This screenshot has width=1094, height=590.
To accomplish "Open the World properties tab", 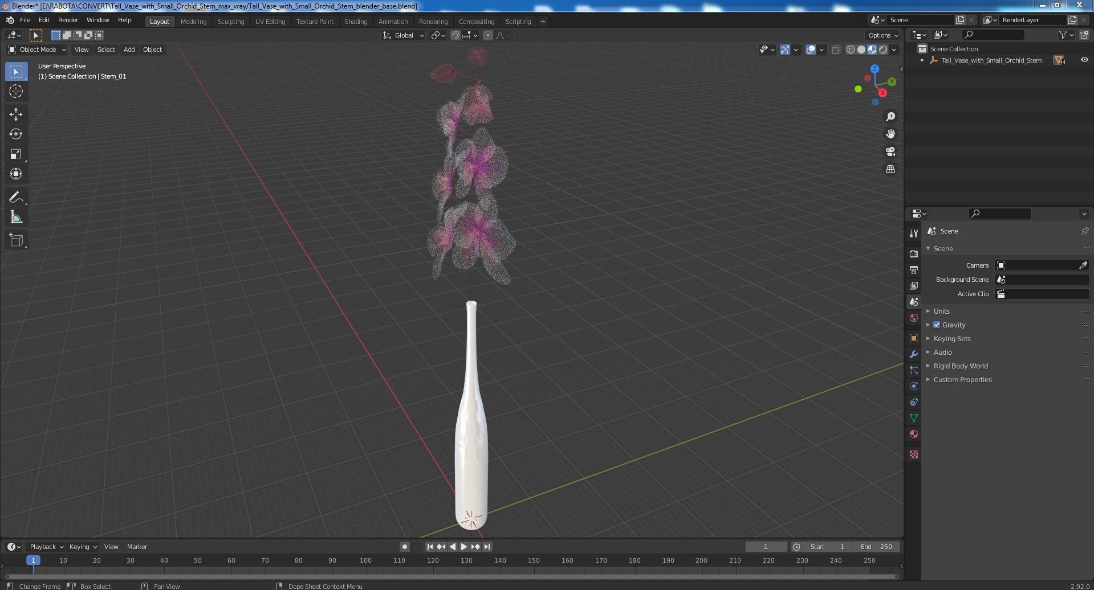I will pyautogui.click(x=914, y=318).
